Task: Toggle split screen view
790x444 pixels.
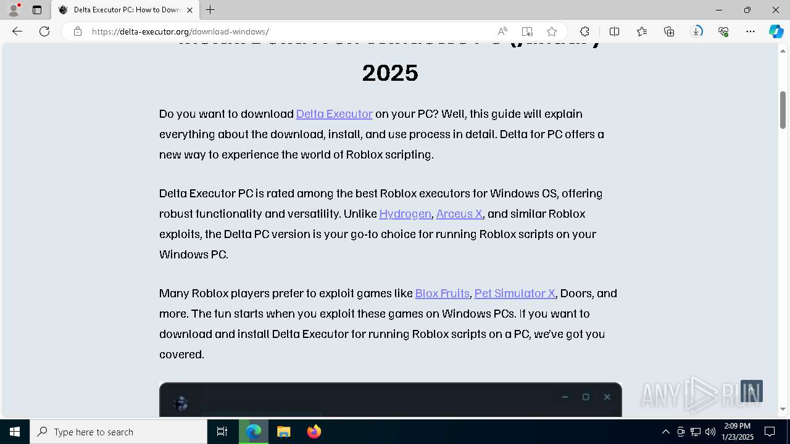Action: pos(614,31)
